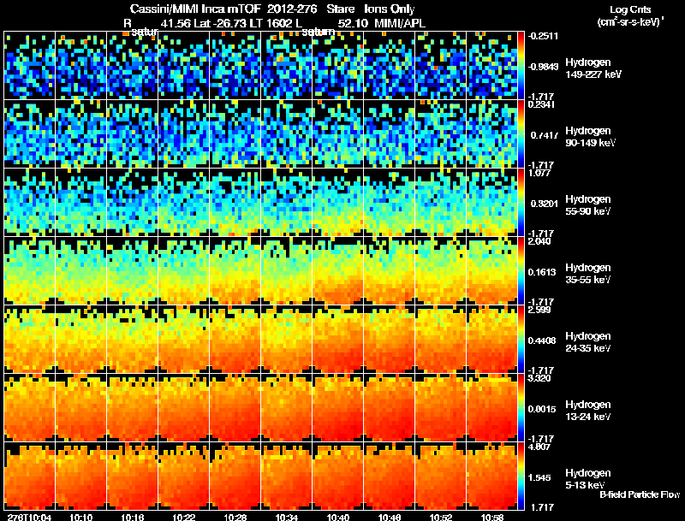The height and width of the screenshot is (521, 685).
Task: Click the B-field Particle Flow legend text
Action: pos(640,494)
